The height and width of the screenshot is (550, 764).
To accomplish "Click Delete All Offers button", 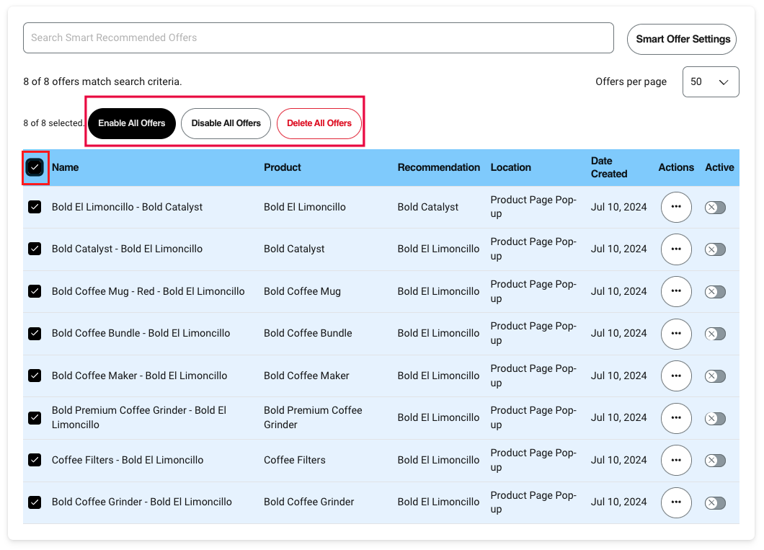I will pyautogui.click(x=319, y=123).
